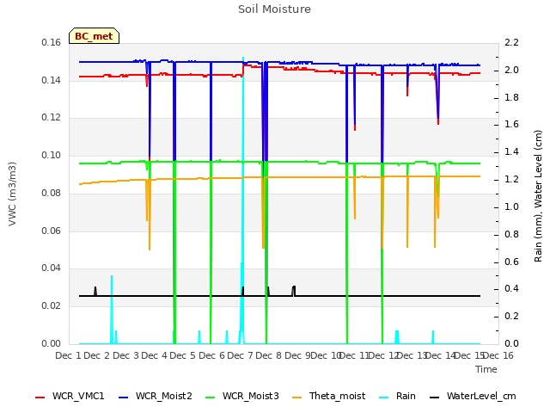Select the Rain legend entry
This screenshot has height=413, width=550.
(x=397, y=396)
